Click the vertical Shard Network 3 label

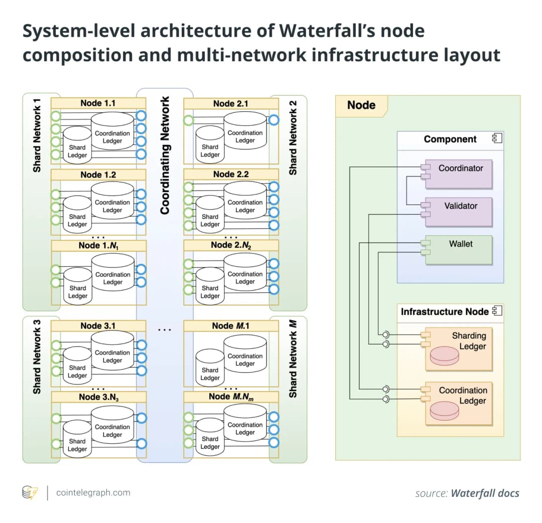tap(37, 360)
